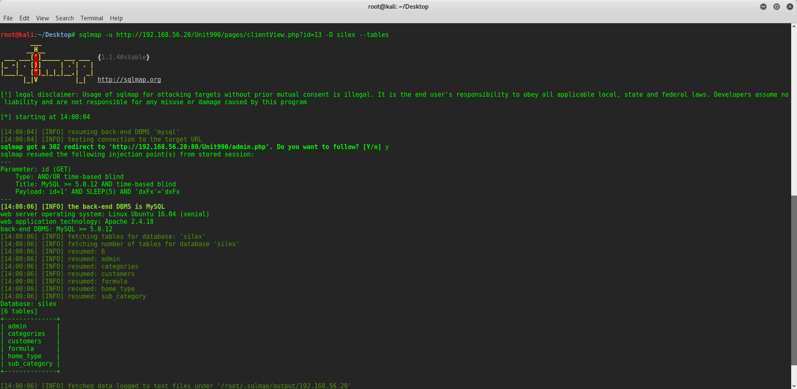Click 'resumed: 6' log line
This screenshot has height=389, width=797.
(x=53, y=252)
